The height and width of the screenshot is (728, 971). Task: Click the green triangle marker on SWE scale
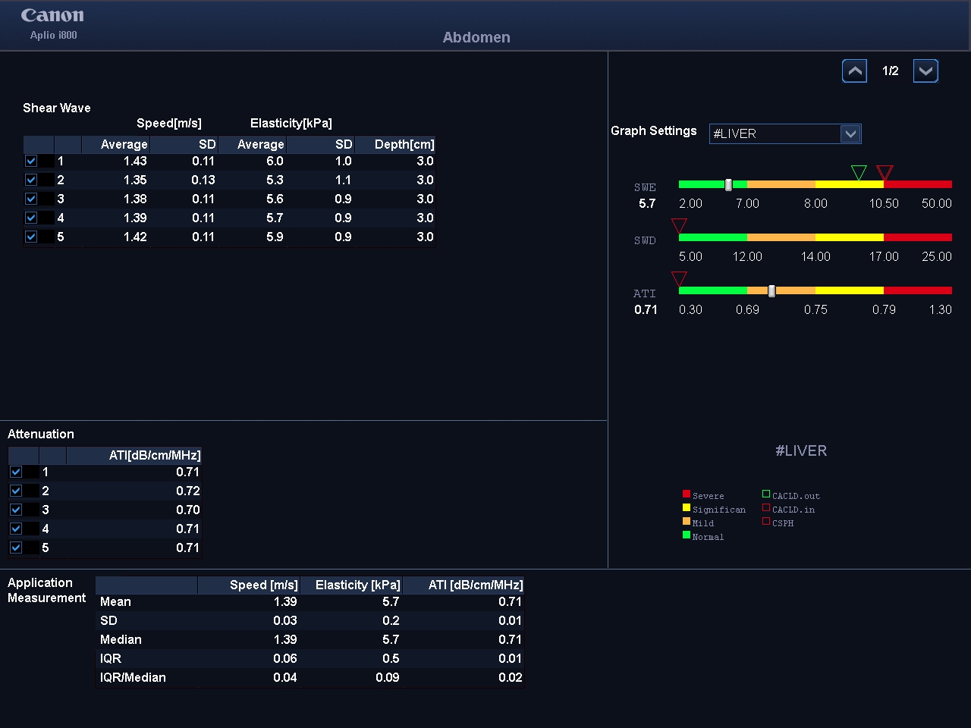pyautogui.click(x=859, y=173)
